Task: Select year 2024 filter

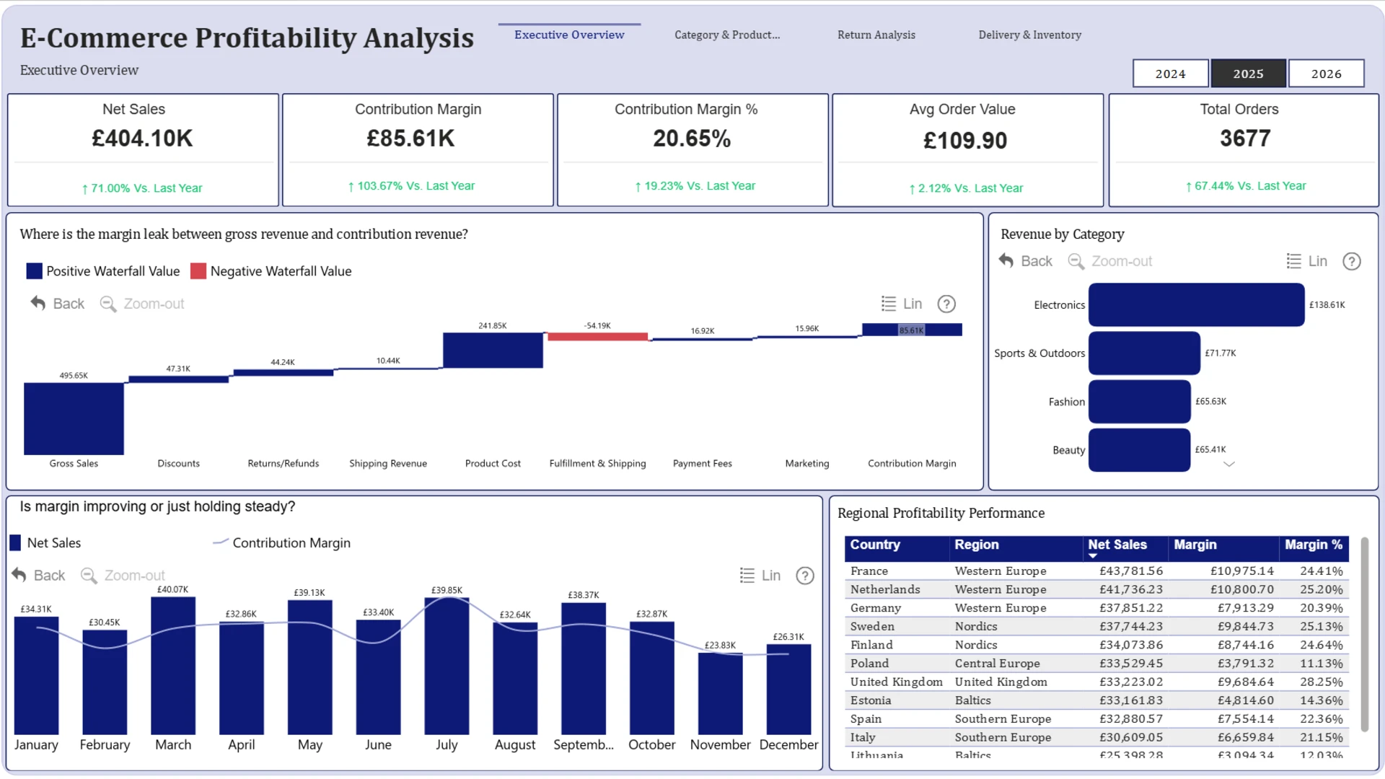Action: [1170, 74]
